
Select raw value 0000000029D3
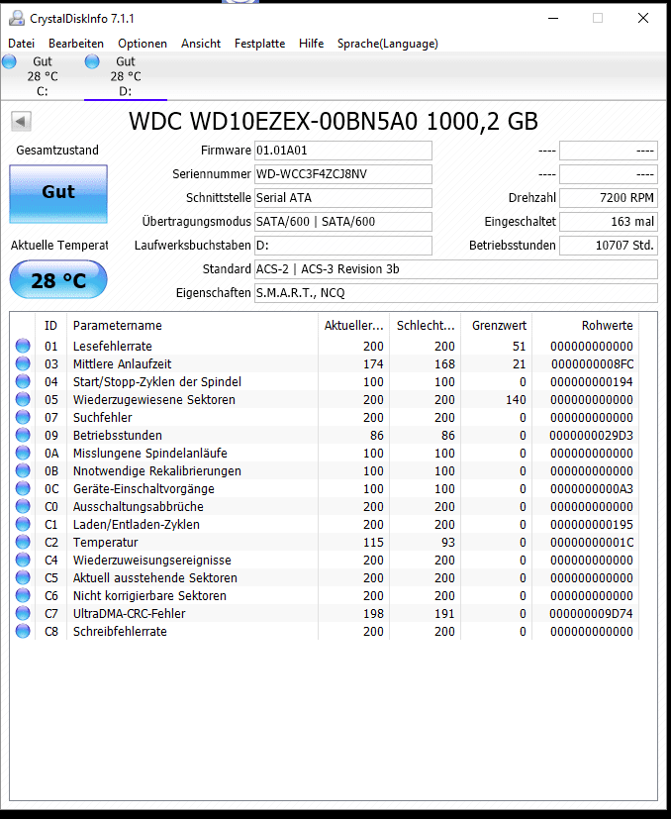[591, 435]
